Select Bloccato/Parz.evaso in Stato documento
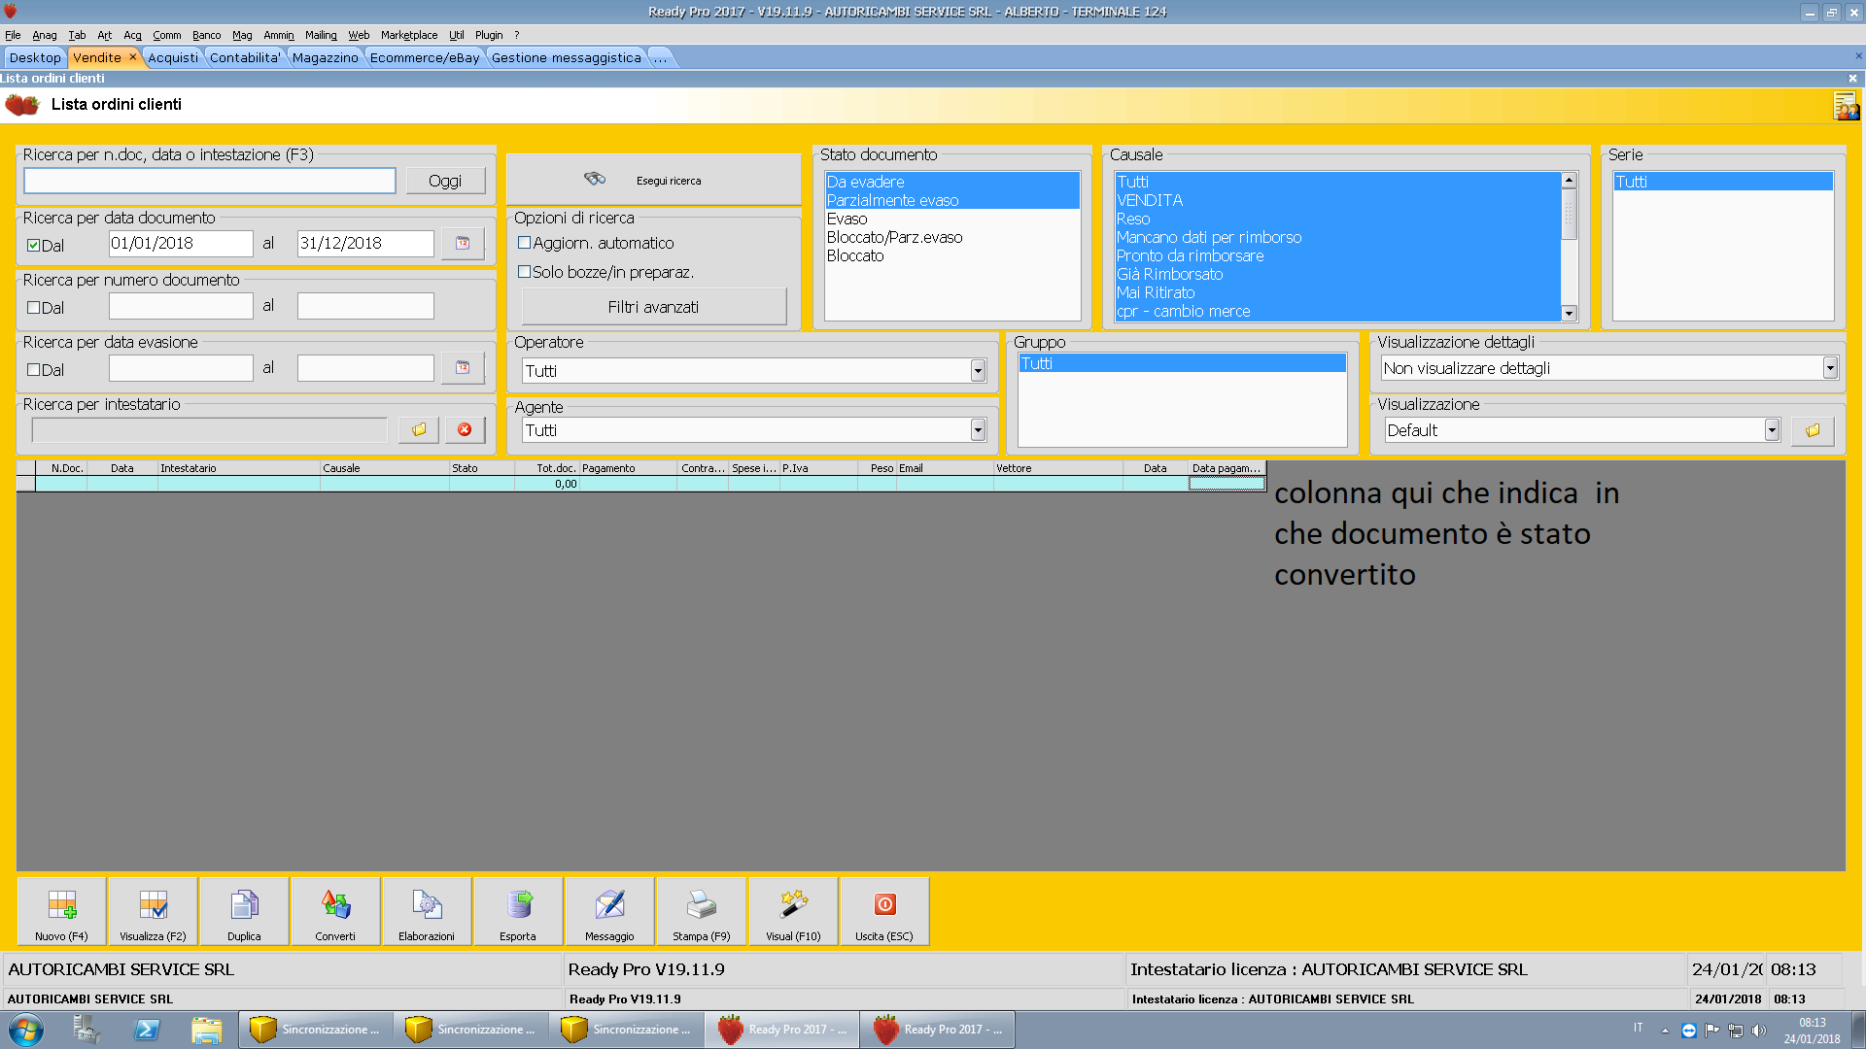This screenshot has width=1866, height=1049. point(952,237)
